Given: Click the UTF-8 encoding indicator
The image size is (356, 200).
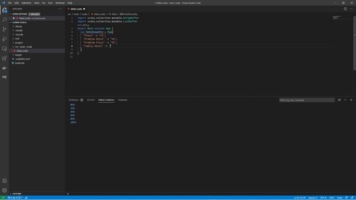Looking at the screenshot, I should 323,198.
